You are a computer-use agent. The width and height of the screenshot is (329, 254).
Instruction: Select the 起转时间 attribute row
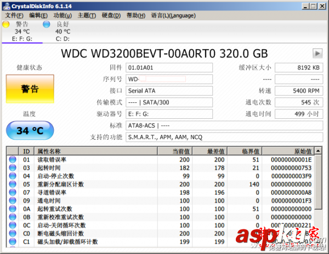pyautogui.click(x=161, y=168)
